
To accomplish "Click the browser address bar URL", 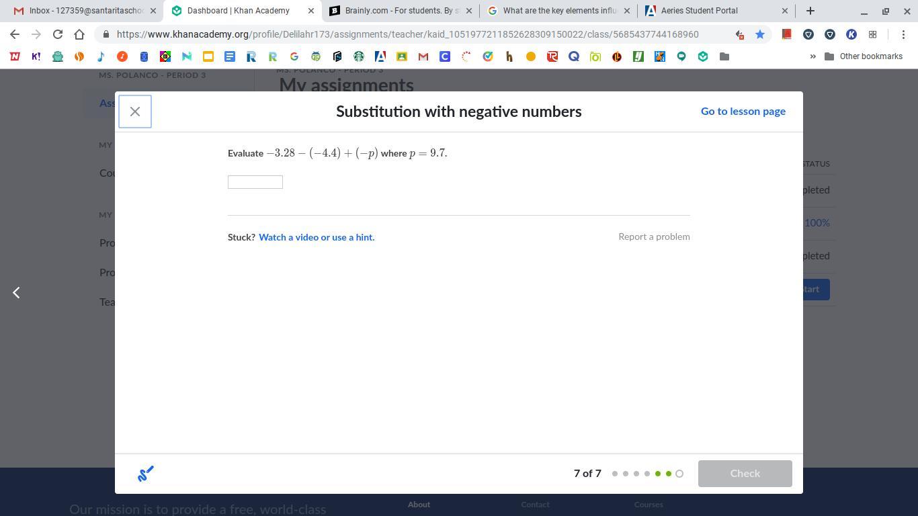I will coord(407,34).
